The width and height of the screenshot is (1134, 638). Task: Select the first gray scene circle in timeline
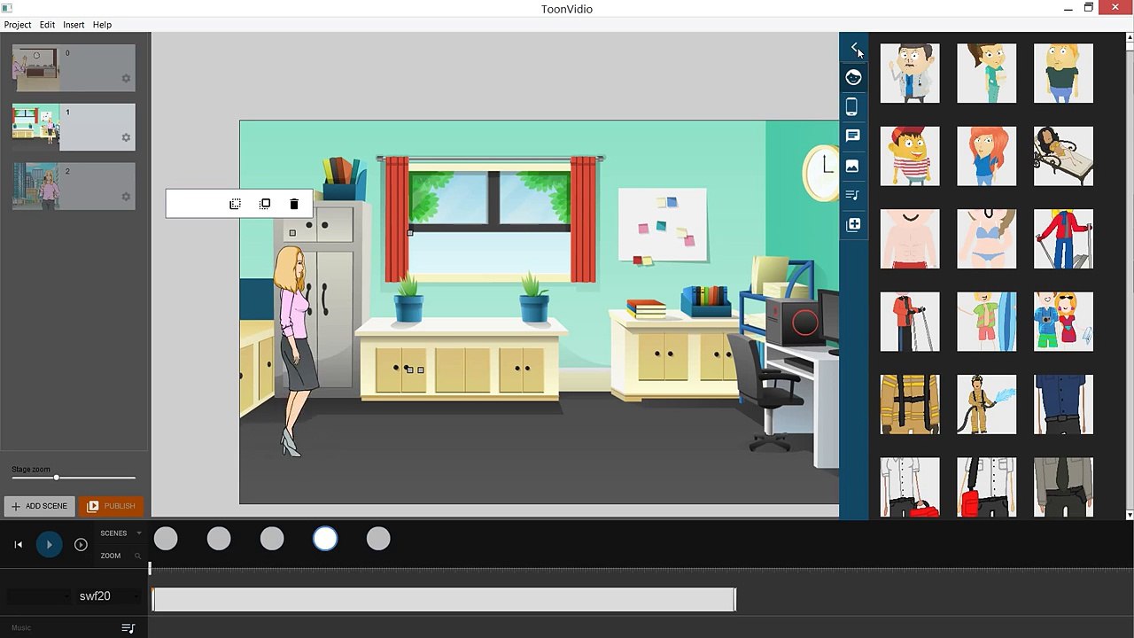[x=166, y=539]
